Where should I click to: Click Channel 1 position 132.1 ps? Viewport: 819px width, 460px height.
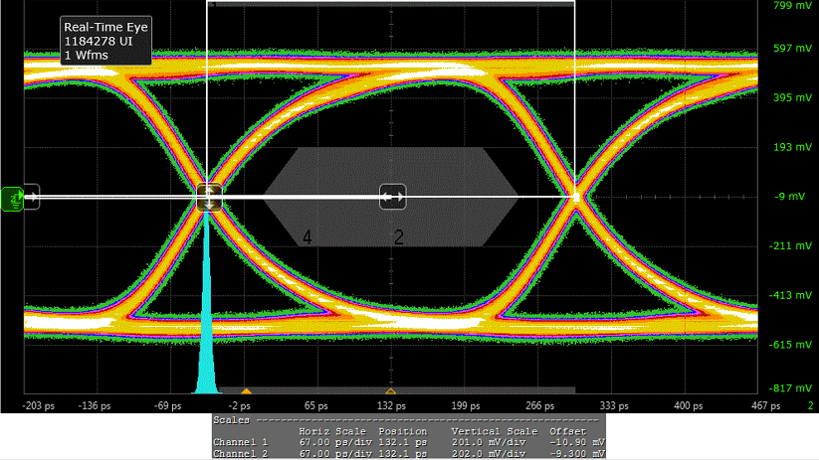click(403, 442)
